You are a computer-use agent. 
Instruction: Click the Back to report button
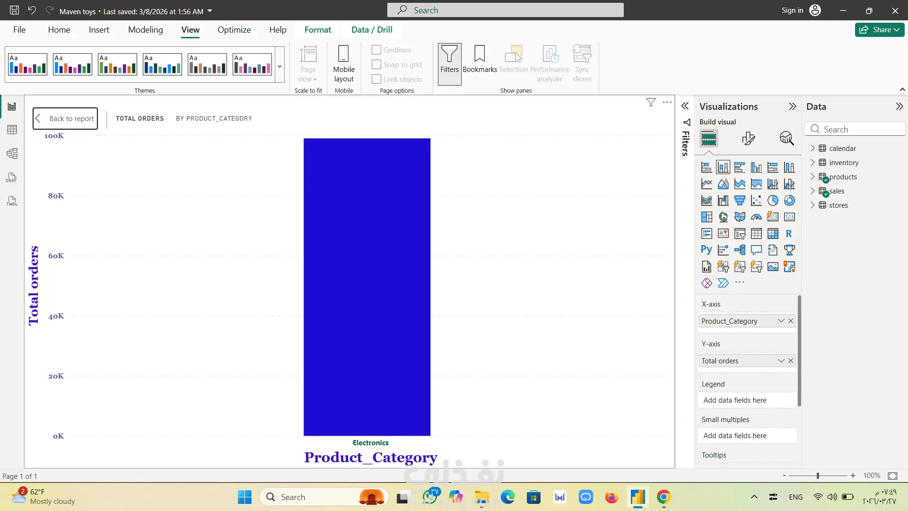pos(65,118)
